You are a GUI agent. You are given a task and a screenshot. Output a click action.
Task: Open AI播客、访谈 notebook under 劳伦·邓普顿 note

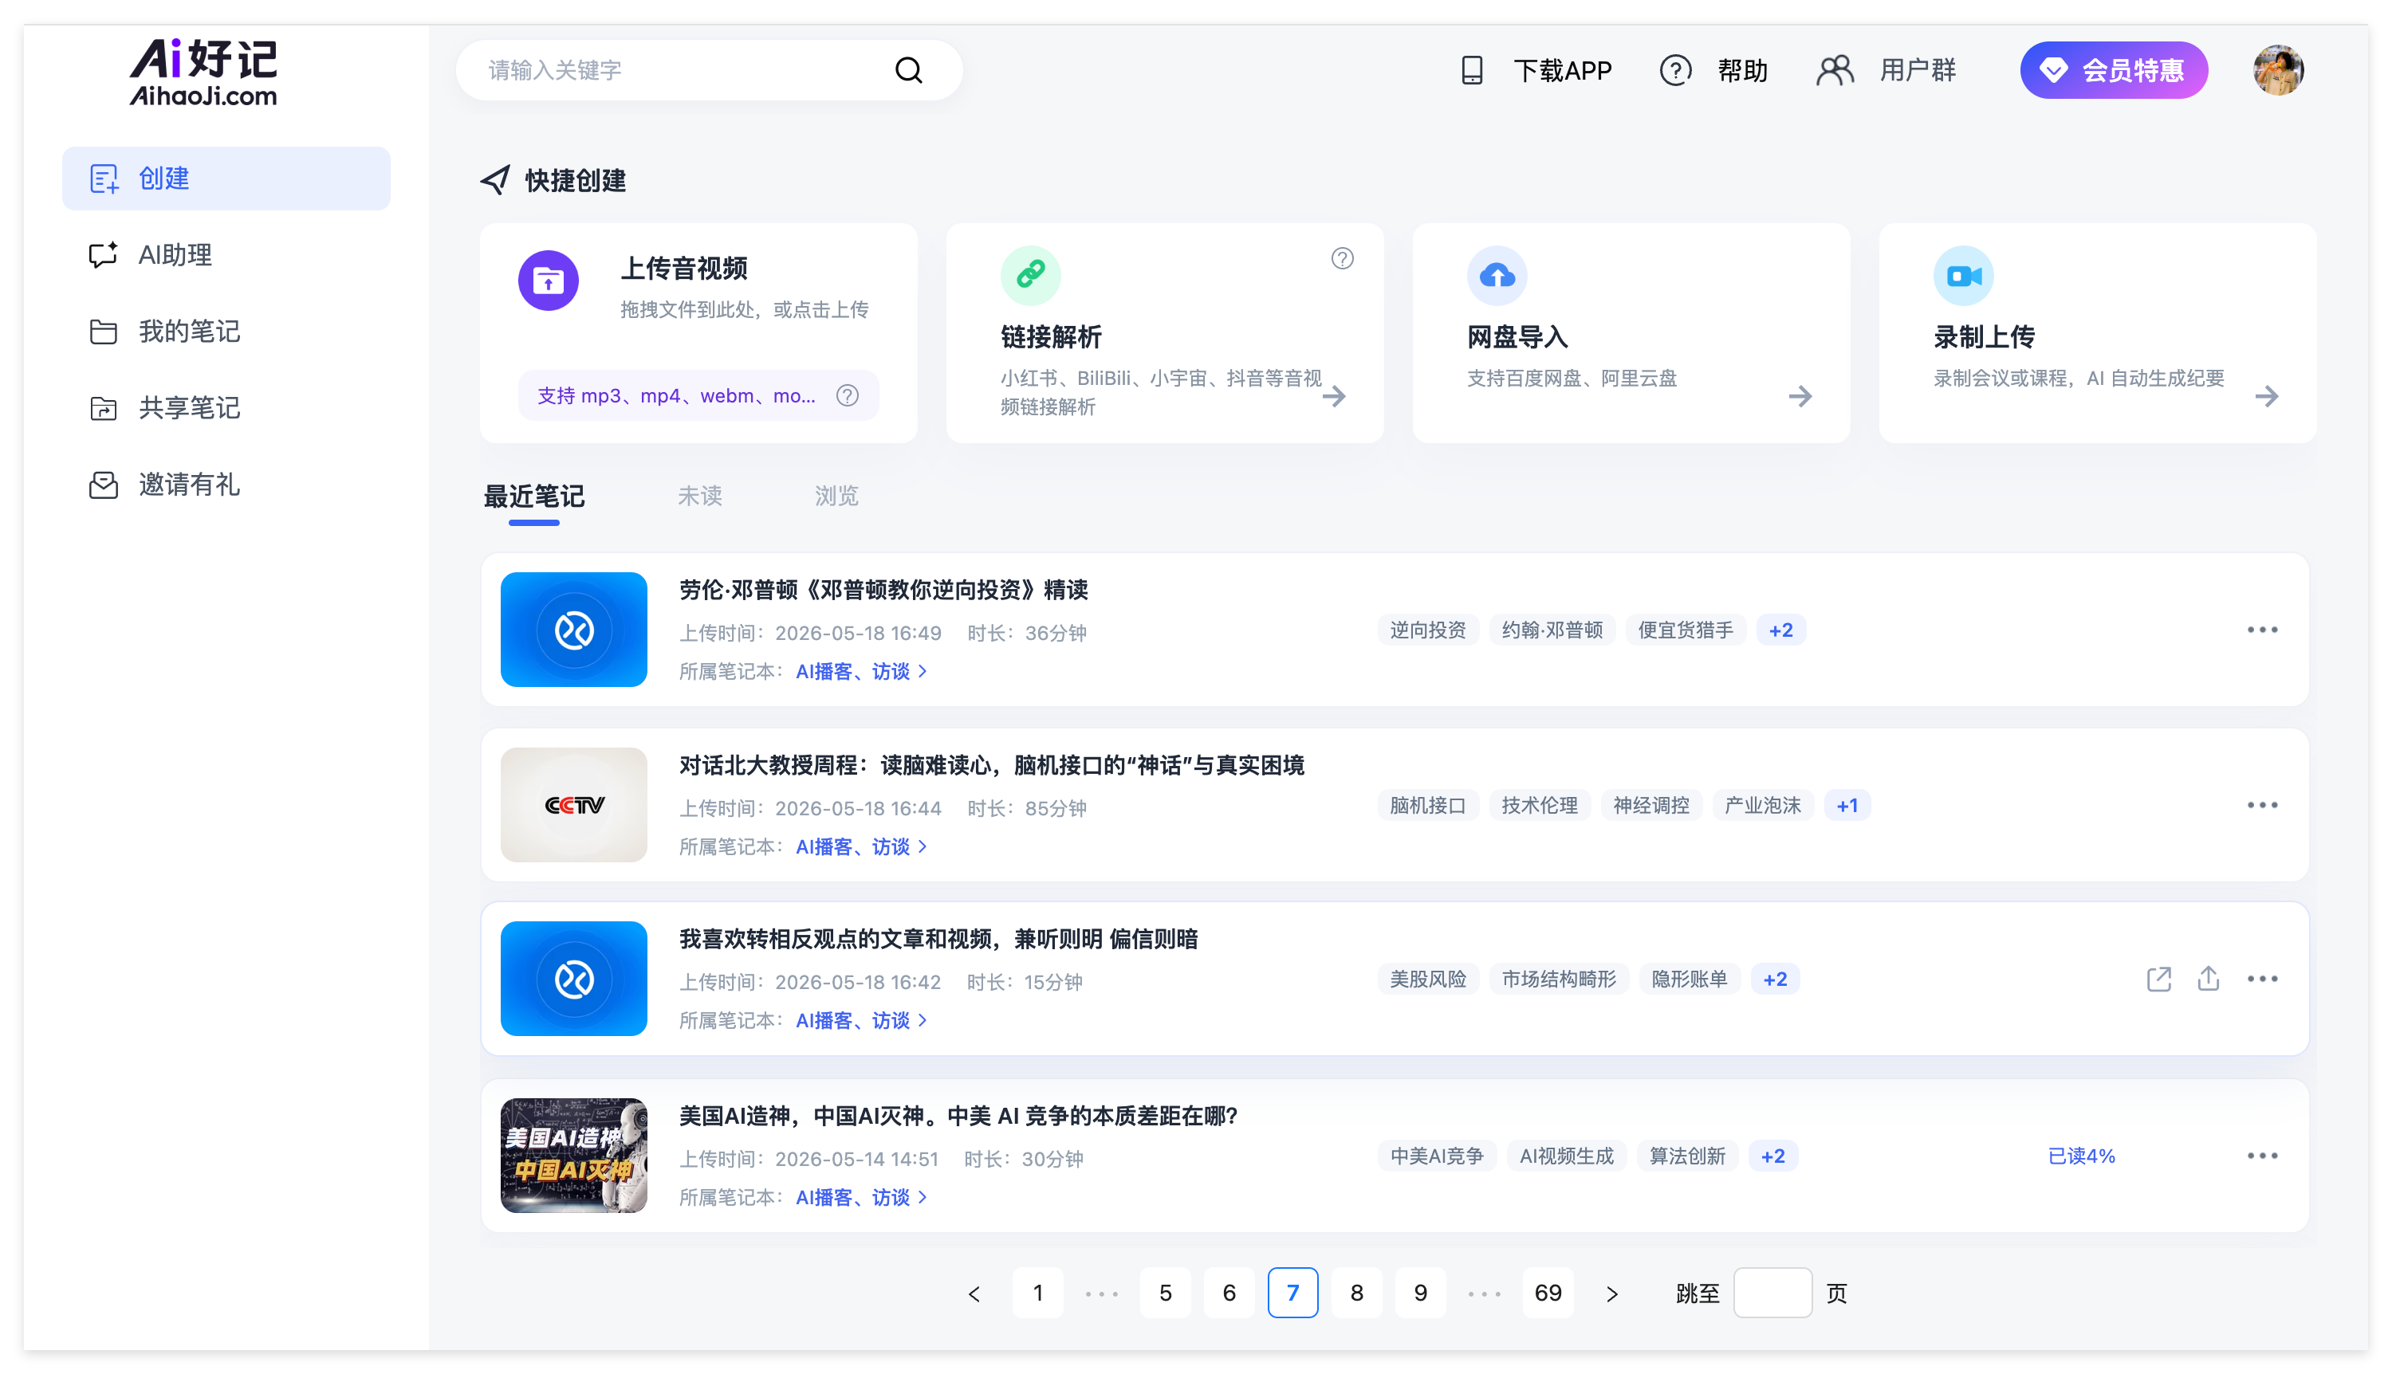(x=860, y=671)
